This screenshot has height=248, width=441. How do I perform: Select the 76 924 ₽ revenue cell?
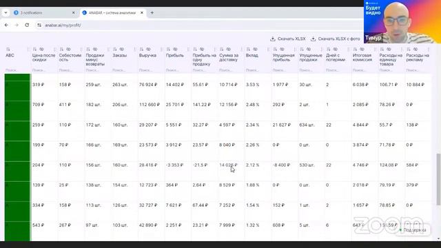point(148,85)
